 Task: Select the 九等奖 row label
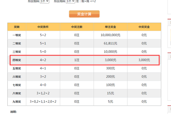pos(17,102)
